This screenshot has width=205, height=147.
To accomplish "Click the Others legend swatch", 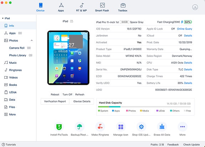I will click(x=171, y=111).
